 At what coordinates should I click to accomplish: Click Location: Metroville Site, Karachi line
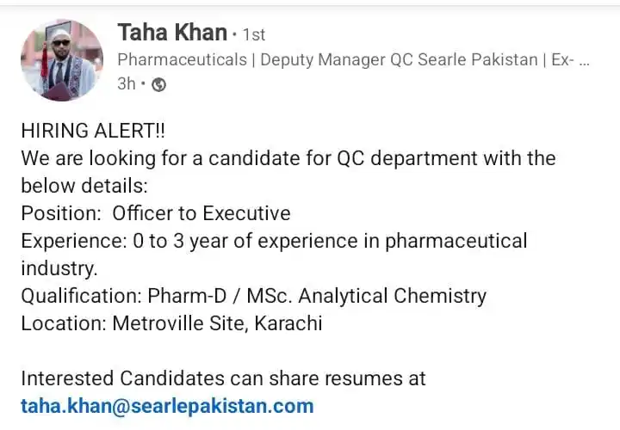click(171, 323)
